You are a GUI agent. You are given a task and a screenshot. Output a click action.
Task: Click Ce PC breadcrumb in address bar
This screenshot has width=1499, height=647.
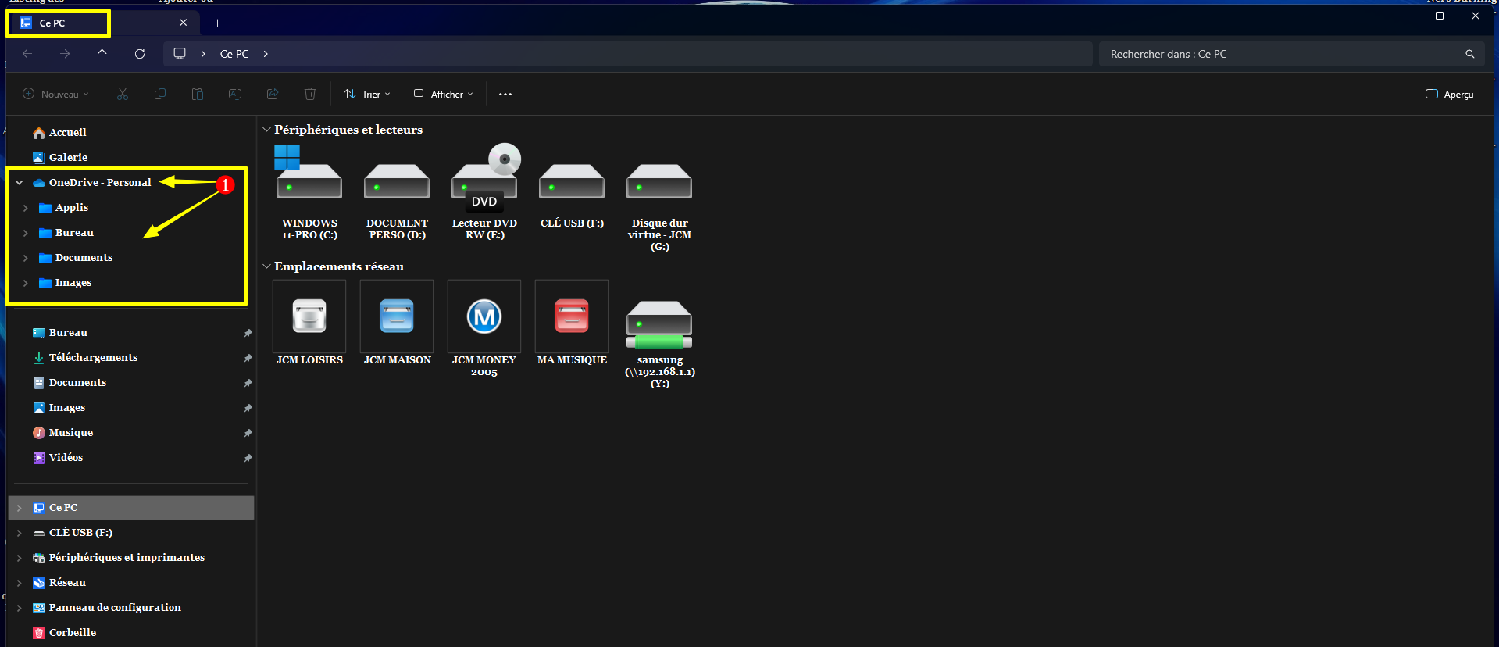[x=234, y=54]
